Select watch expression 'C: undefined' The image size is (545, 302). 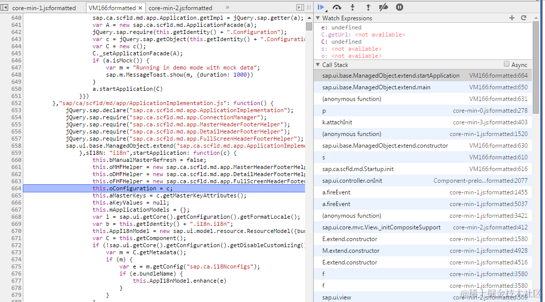(341, 42)
